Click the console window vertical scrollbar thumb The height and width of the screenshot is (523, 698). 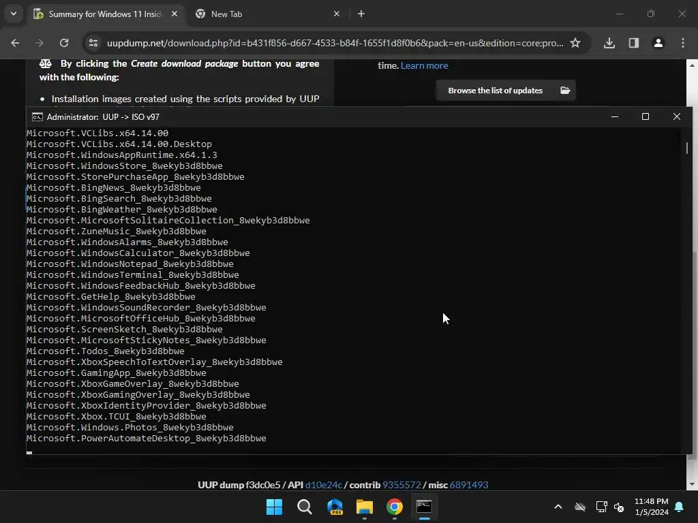[687, 148]
